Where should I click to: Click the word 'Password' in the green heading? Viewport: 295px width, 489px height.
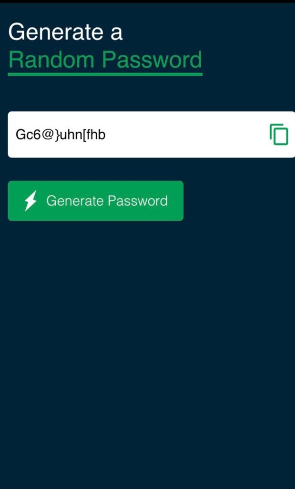(x=152, y=60)
